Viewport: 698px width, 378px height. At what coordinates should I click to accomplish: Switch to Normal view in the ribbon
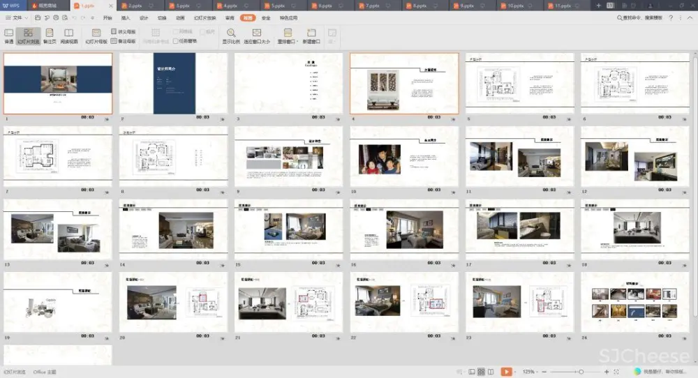(9, 36)
